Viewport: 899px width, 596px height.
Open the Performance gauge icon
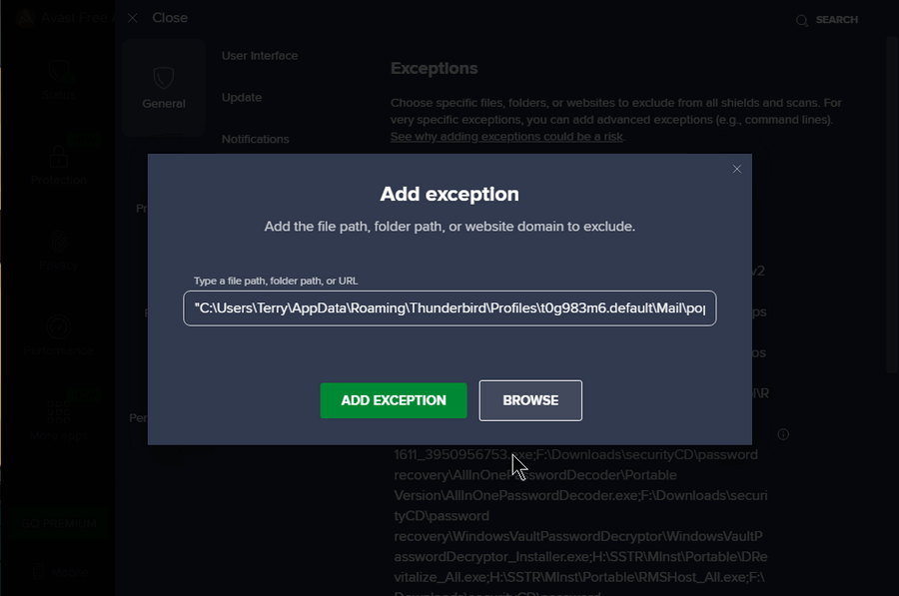59,327
